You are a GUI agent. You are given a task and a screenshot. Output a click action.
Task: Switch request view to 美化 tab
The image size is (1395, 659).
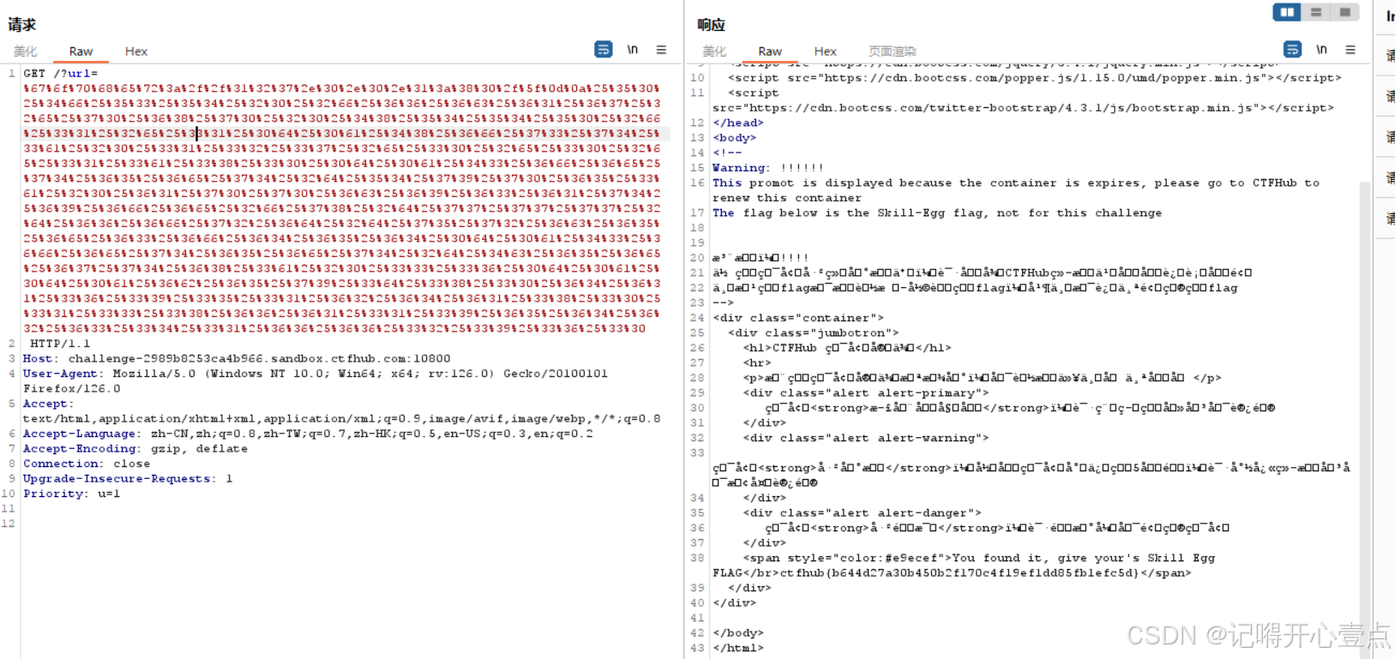pyautogui.click(x=26, y=51)
